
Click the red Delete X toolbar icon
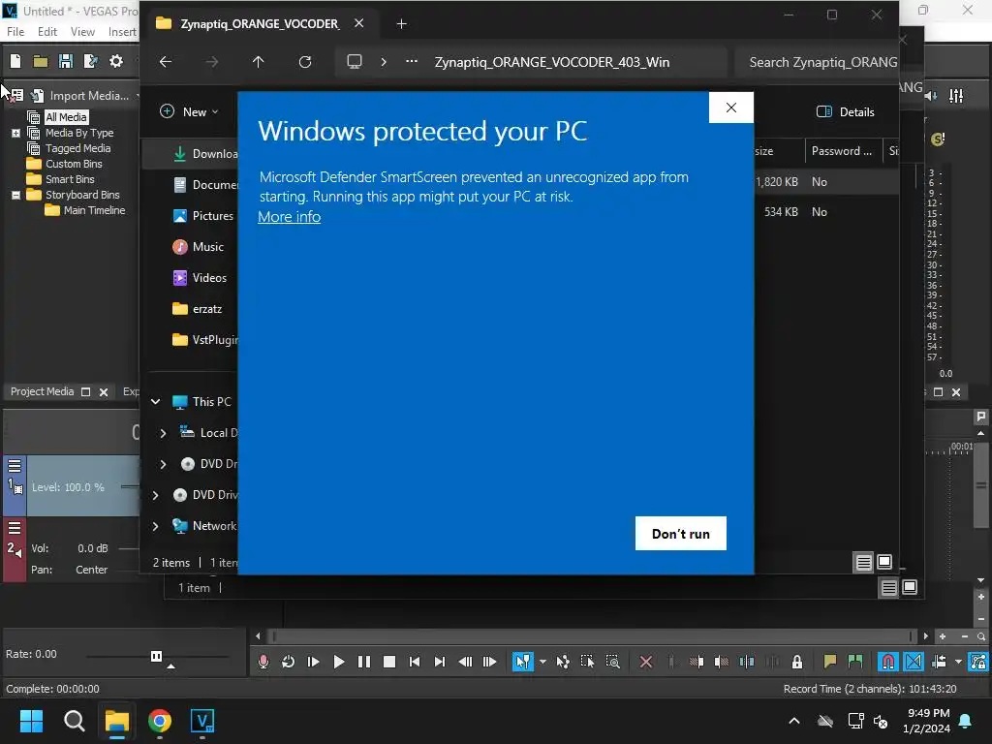(x=646, y=662)
